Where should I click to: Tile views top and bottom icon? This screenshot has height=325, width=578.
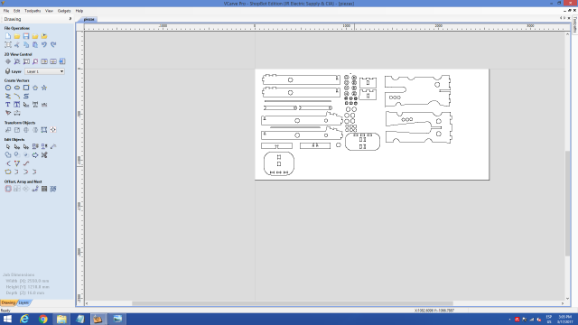point(53,61)
